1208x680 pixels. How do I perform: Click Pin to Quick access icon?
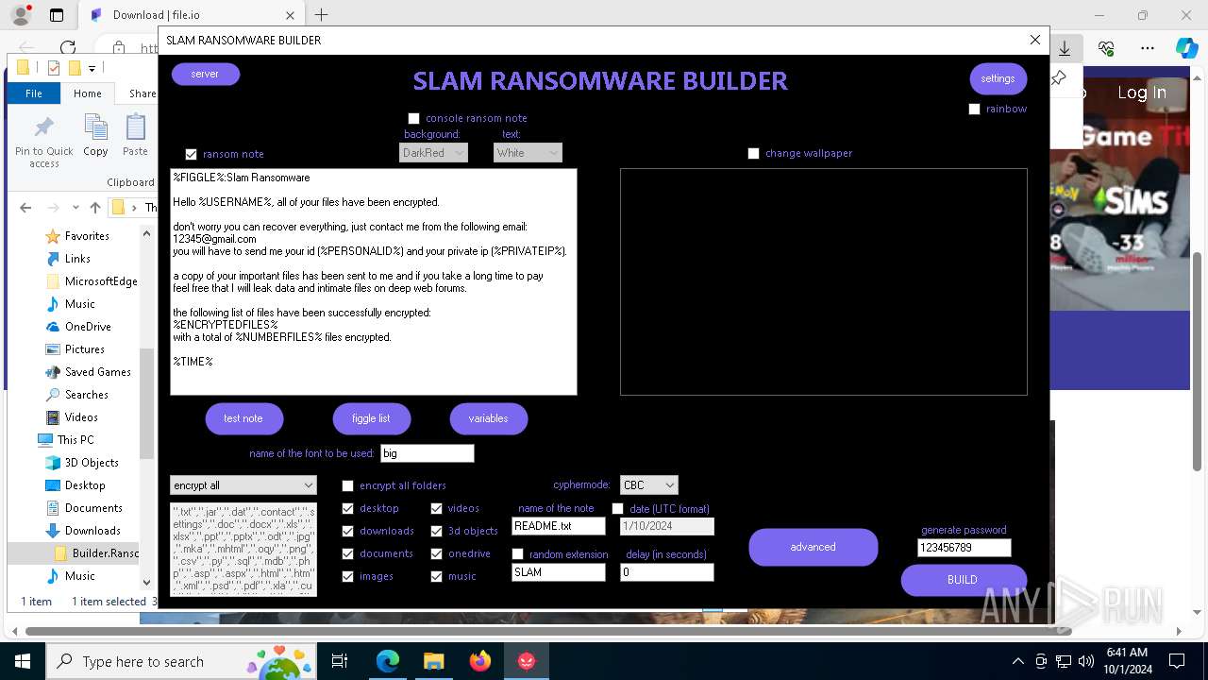43,143
